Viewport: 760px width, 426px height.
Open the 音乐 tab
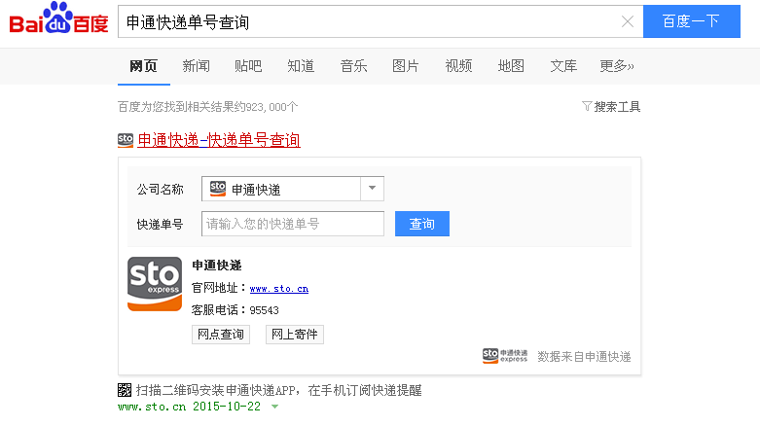coord(353,66)
